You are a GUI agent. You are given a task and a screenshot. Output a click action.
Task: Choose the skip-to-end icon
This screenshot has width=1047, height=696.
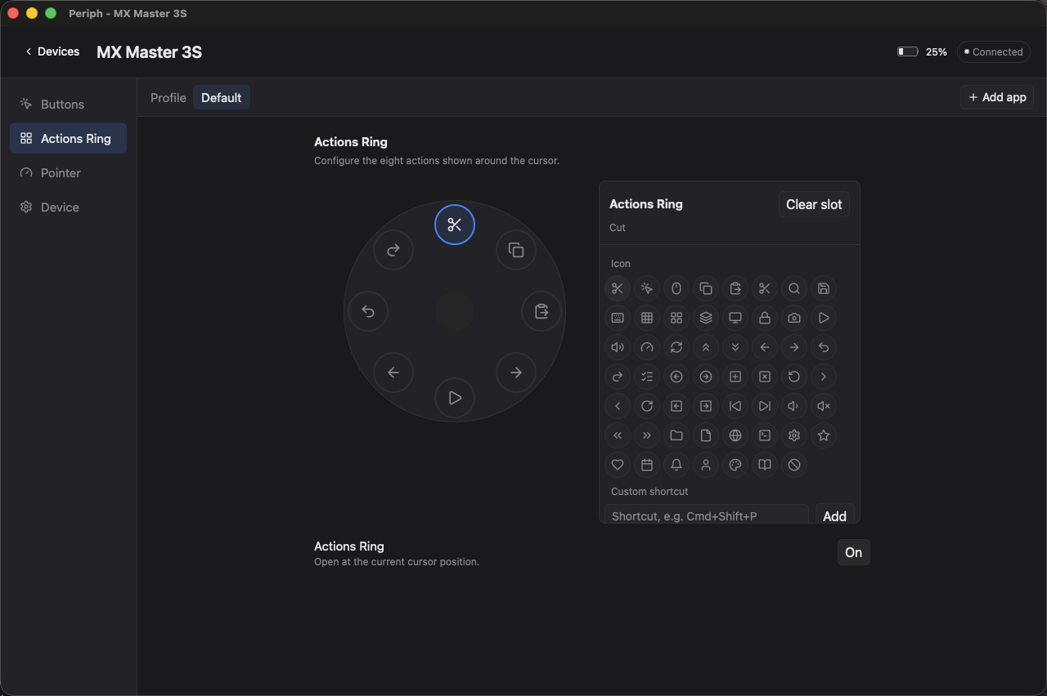[x=765, y=406]
